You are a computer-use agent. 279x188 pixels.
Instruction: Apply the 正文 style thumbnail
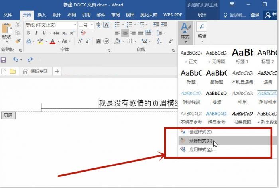[191, 56]
